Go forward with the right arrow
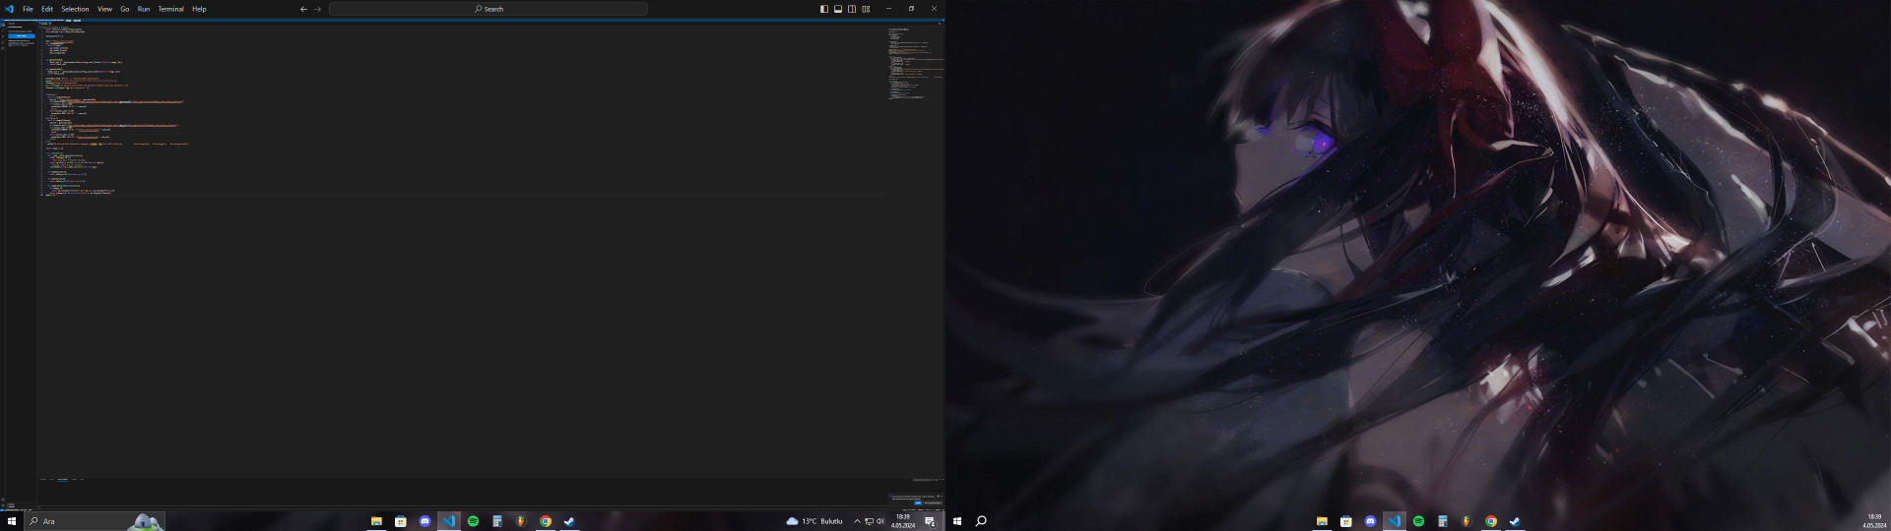Image resolution: width=1891 pixels, height=531 pixels. pyautogui.click(x=317, y=9)
